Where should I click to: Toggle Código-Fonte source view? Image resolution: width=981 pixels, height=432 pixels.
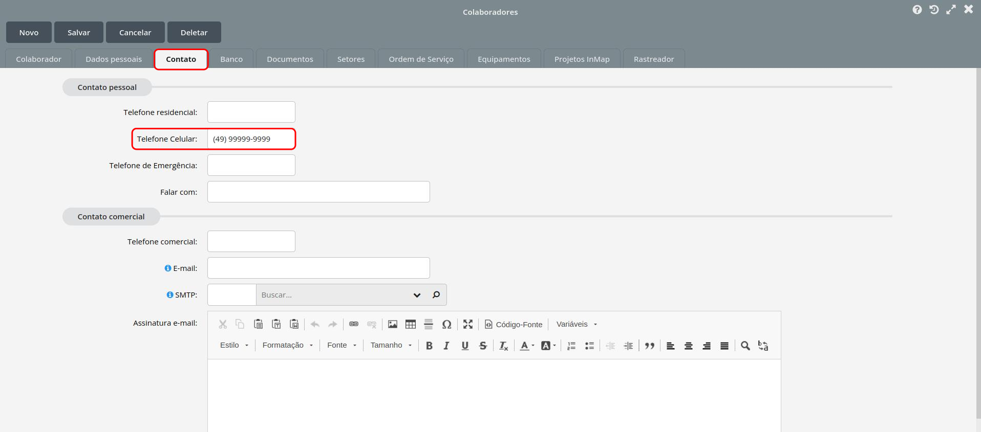(x=513, y=324)
